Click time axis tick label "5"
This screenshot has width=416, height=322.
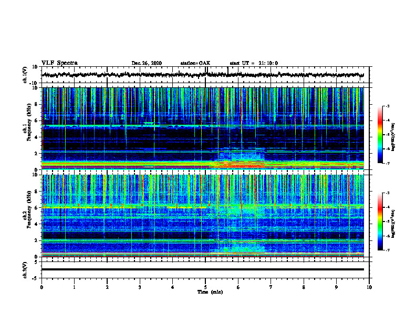point(205,287)
